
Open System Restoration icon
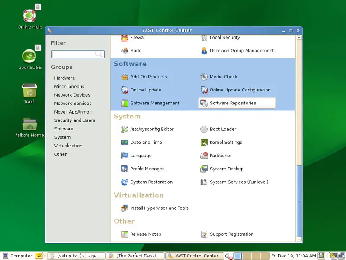click(x=125, y=182)
